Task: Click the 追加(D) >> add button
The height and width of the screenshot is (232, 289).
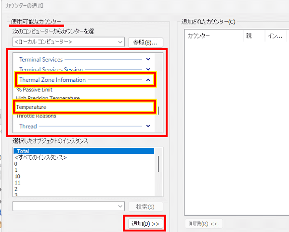Action: [145, 224]
